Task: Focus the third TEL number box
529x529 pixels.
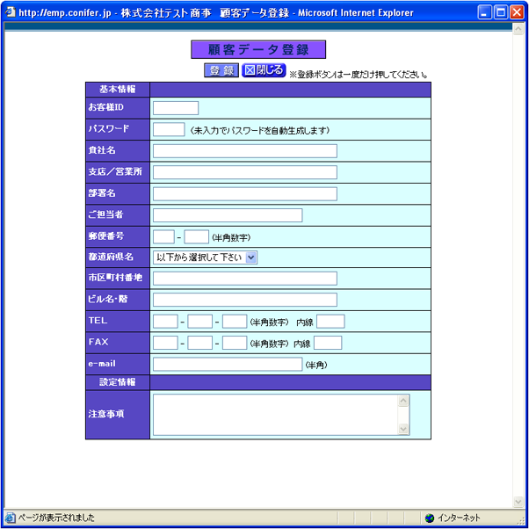Action: (x=235, y=322)
